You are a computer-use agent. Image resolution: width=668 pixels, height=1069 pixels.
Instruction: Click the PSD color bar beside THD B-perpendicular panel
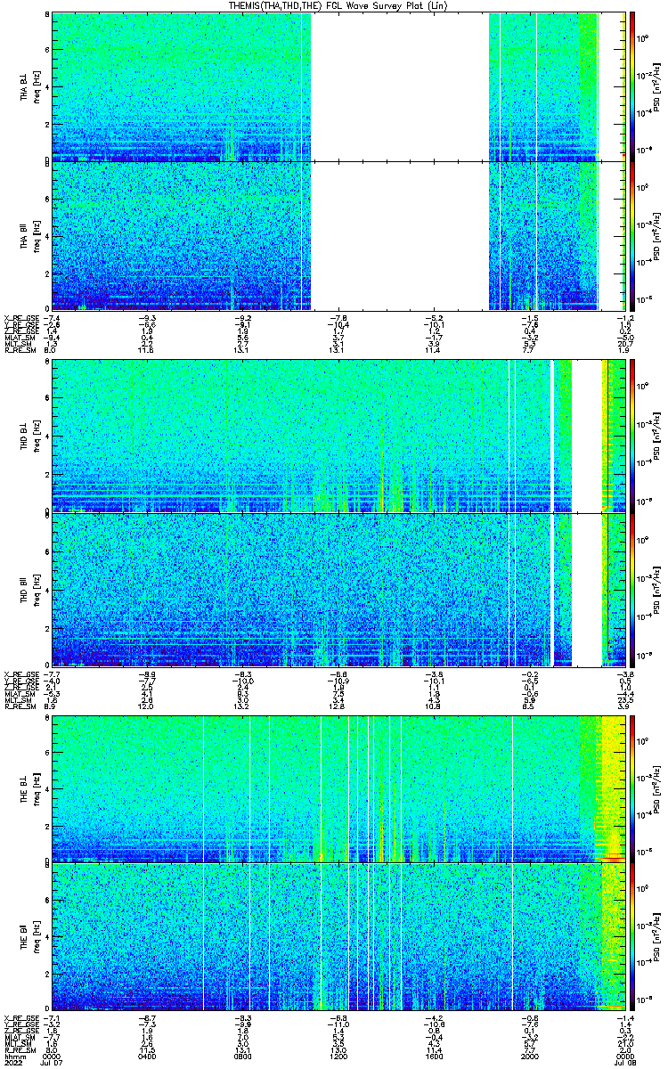(632, 436)
